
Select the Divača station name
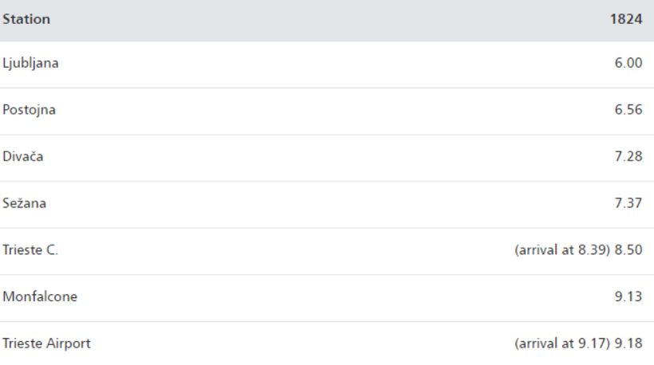tap(22, 156)
